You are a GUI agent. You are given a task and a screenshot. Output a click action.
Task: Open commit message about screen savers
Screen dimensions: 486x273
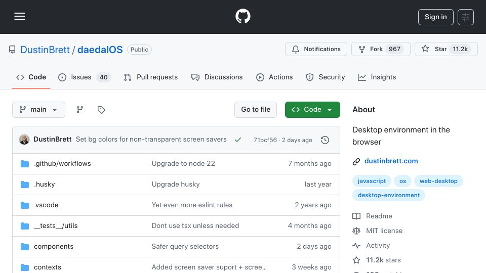tap(151, 140)
